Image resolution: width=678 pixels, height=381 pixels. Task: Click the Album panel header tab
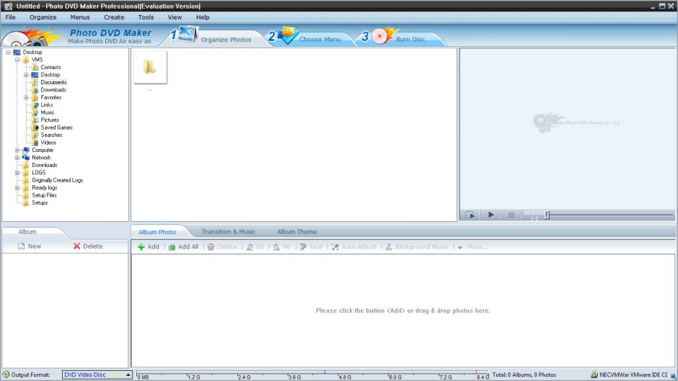[x=27, y=232]
